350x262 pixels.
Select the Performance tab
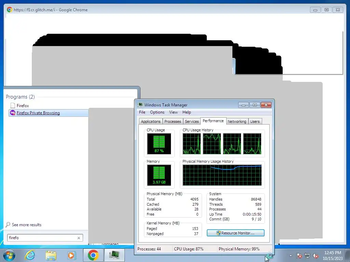(x=213, y=121)
